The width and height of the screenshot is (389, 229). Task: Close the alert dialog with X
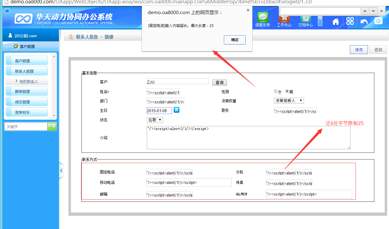pyautogui.click(x=248, y=10)
